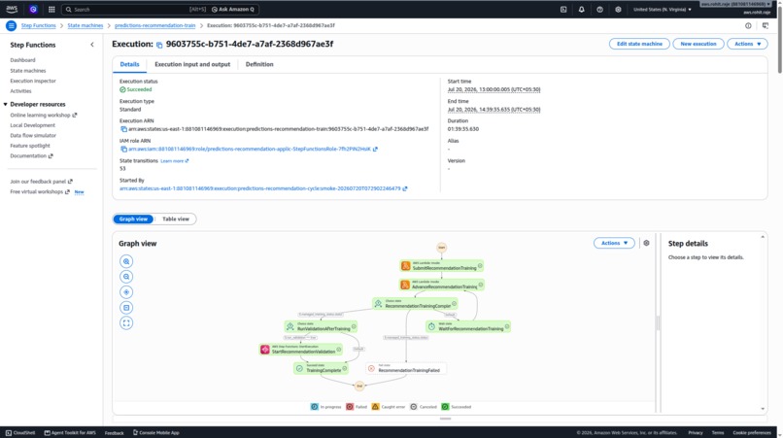
Task: Click Edit state machine button
Action: [x=639, y=44]
